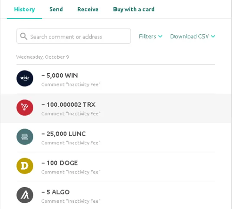Switch to the History tab
This screenshot has height=209, width=232.
pyautogui.click(x=24, y=9)
